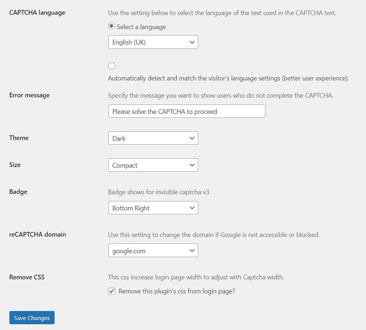Choose the "Select a language" radio button
Viewport: 366px width, 330px height.
pyautogui.click(x=112, y=26)
